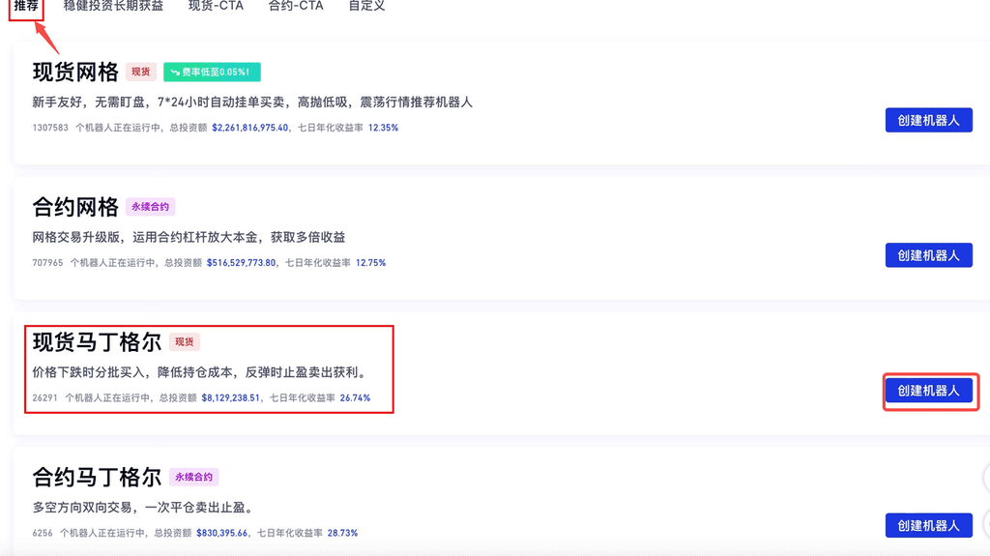Open the 现货网格 strategy title

click(75, 72)
